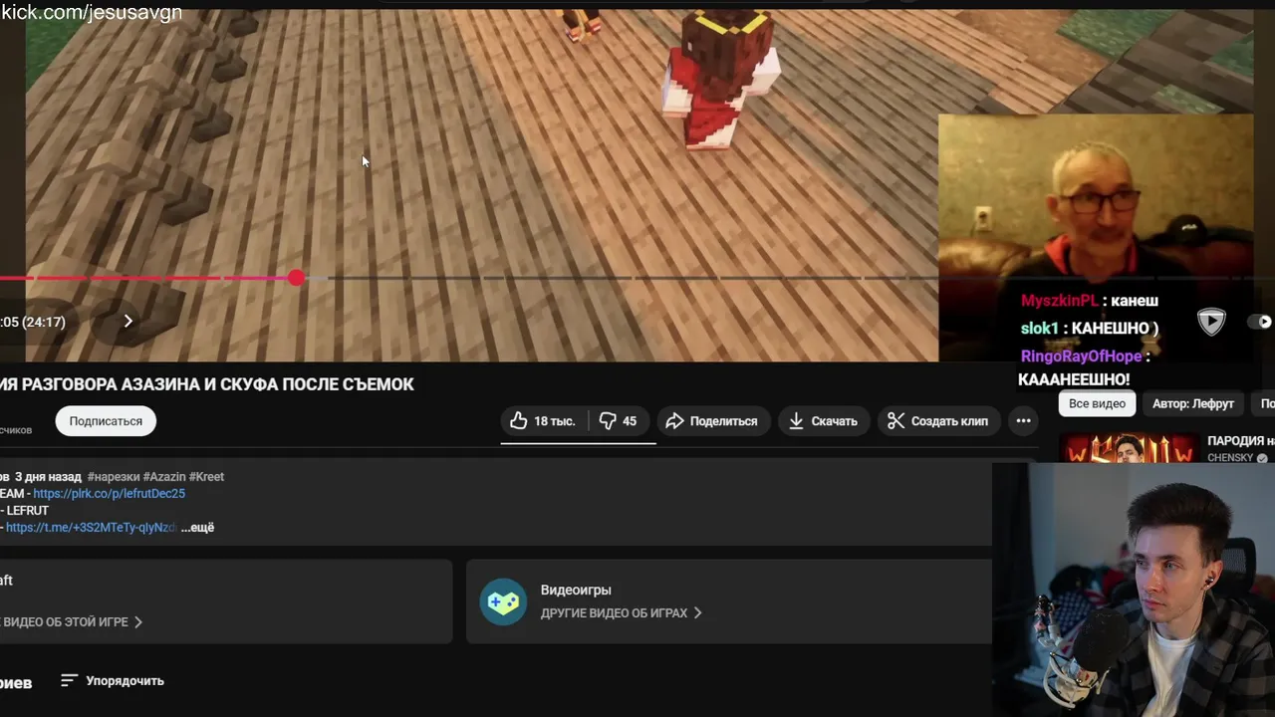Select the Все видео filter chip
This screenshot has width=1275, height=717.
tap(1097, 403)
